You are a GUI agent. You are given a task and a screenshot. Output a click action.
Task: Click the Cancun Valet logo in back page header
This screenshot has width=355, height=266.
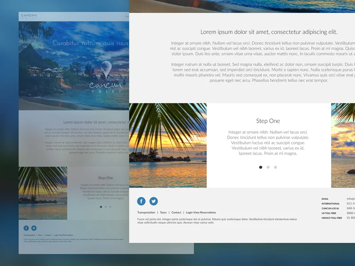(29, 16)
